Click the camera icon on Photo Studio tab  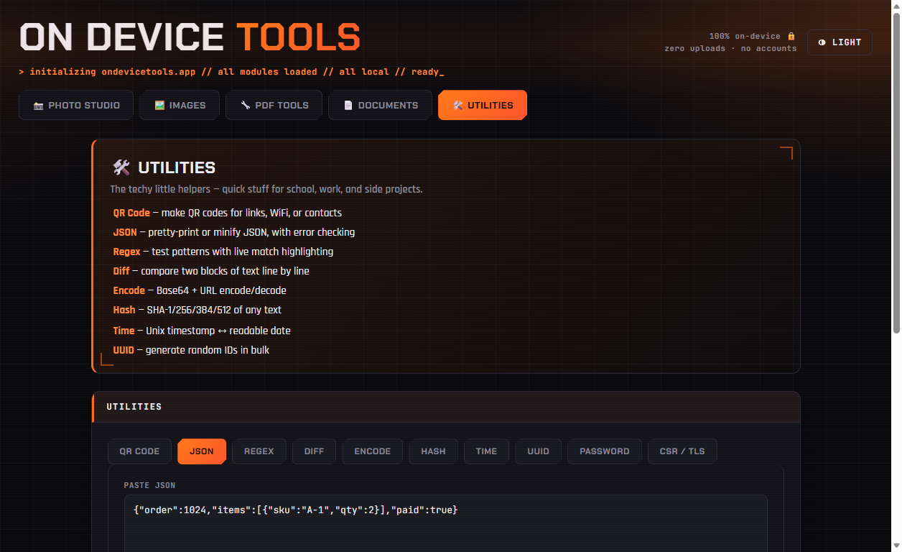39,106
